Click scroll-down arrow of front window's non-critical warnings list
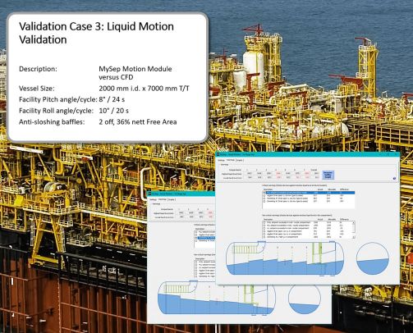The image size is (413, 333). click(353, 237)
